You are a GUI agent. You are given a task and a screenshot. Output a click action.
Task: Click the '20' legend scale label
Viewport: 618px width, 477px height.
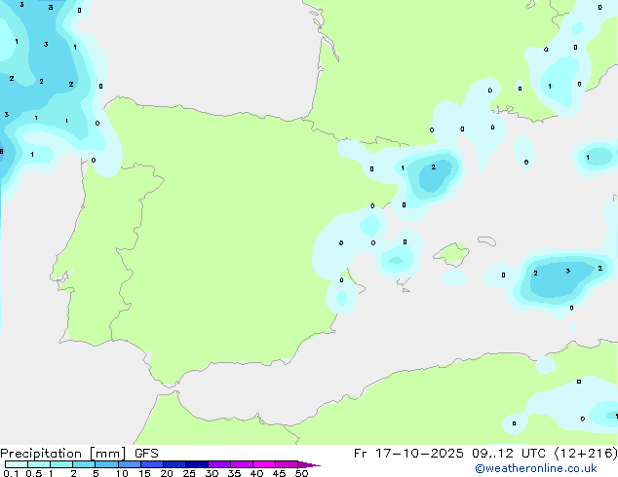pyautogui.click(x=167, y=473)
